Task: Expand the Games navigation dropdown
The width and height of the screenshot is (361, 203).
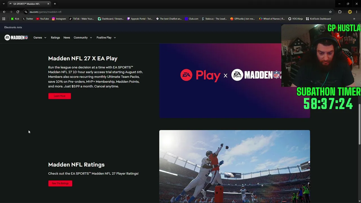Action: pyautogui.click(x=40, y=37)
